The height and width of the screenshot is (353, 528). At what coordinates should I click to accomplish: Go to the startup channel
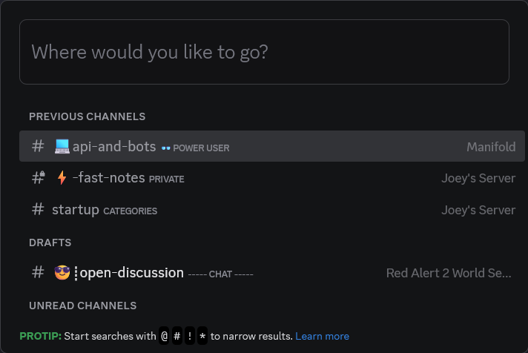pyautogui.click(x=271, y=210)
